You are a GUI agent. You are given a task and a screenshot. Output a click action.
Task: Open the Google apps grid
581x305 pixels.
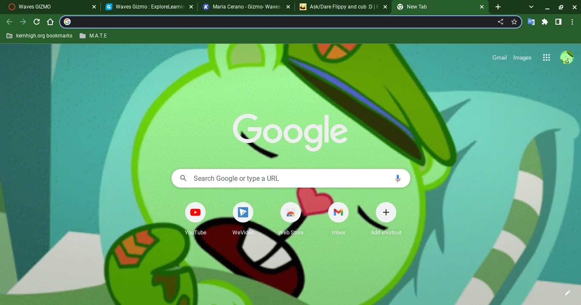tap(547, 57)
